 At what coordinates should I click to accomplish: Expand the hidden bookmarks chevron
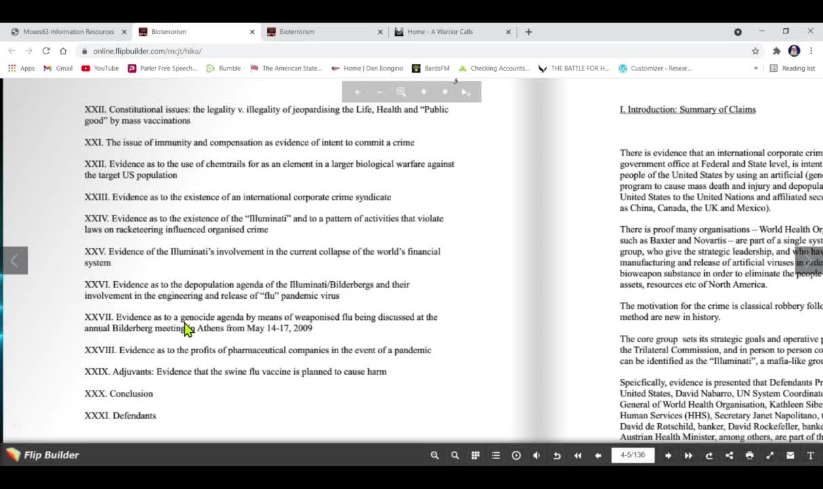click(x=756, y=68)
